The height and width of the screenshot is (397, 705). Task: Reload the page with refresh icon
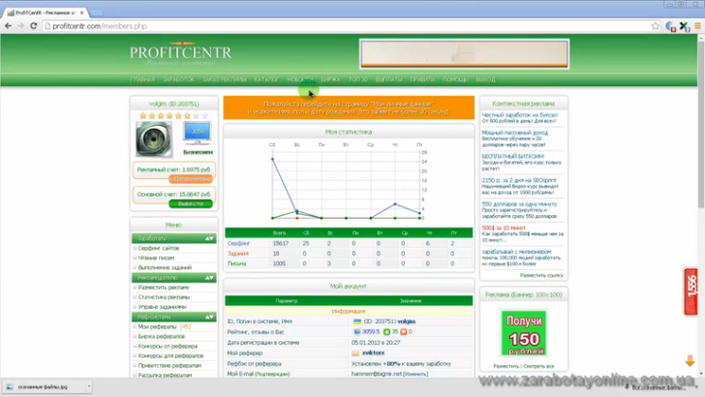point(33,26)
